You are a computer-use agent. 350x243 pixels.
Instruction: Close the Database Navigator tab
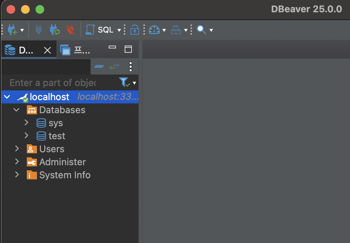[x=47, y=50]
